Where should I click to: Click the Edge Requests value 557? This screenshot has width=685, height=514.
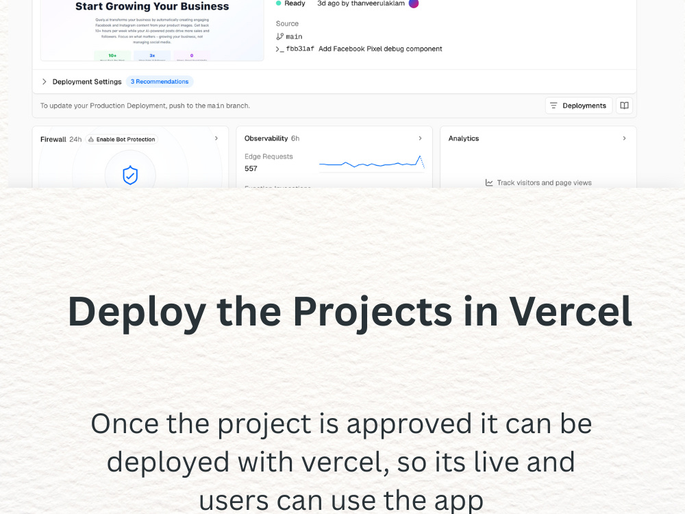tap(251, 169)
